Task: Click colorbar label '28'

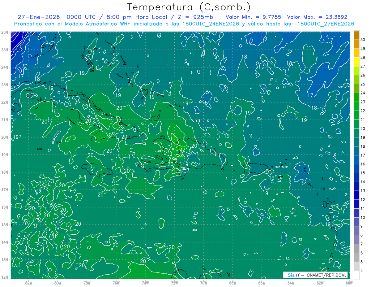Action: (363, 57)
